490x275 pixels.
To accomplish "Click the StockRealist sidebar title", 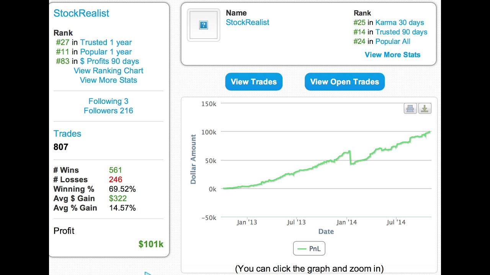I will [81, 13].
